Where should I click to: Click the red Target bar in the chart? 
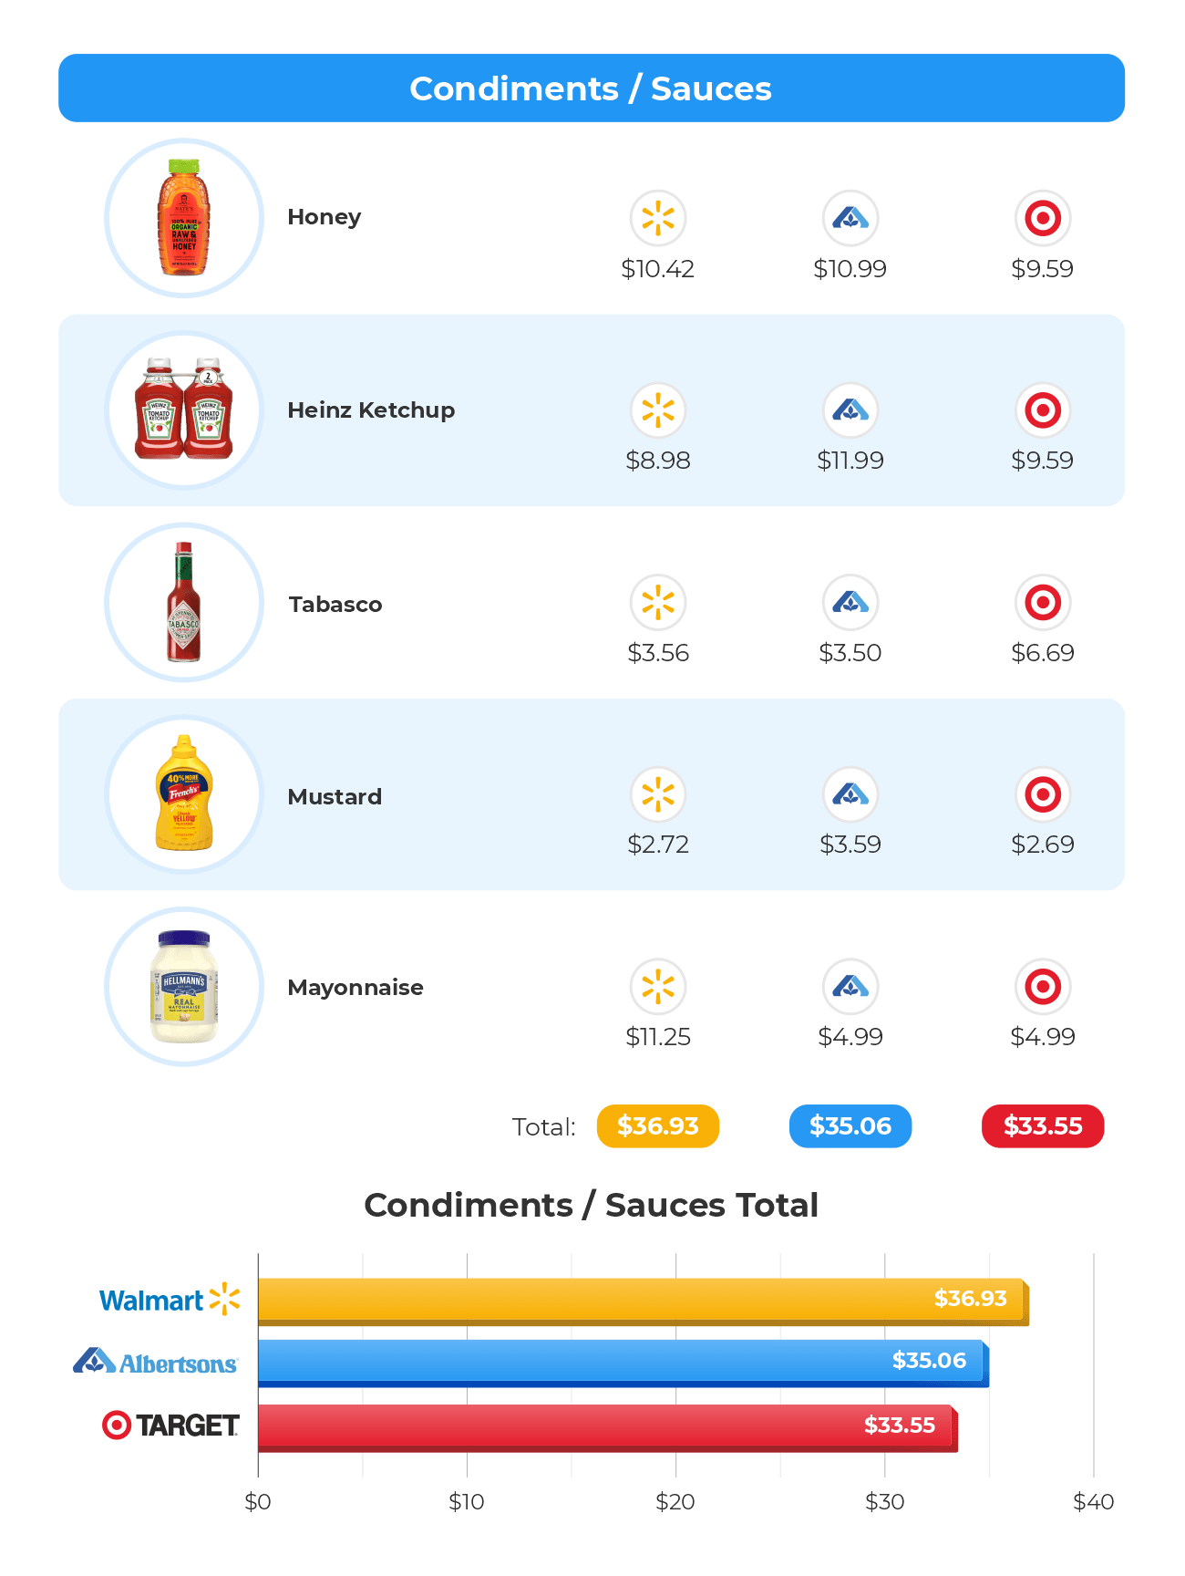click(606, 1426)
